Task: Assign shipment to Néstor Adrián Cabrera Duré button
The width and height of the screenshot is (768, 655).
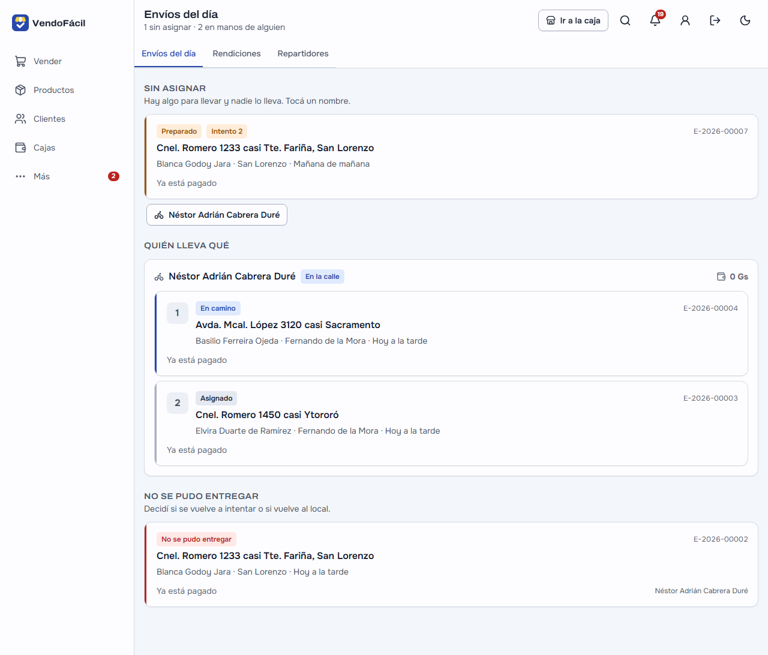Action: (x=217, y=215)
